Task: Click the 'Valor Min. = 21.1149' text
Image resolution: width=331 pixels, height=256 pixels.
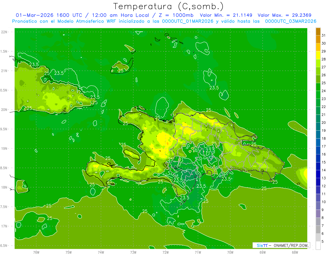Action: [226, 15]
